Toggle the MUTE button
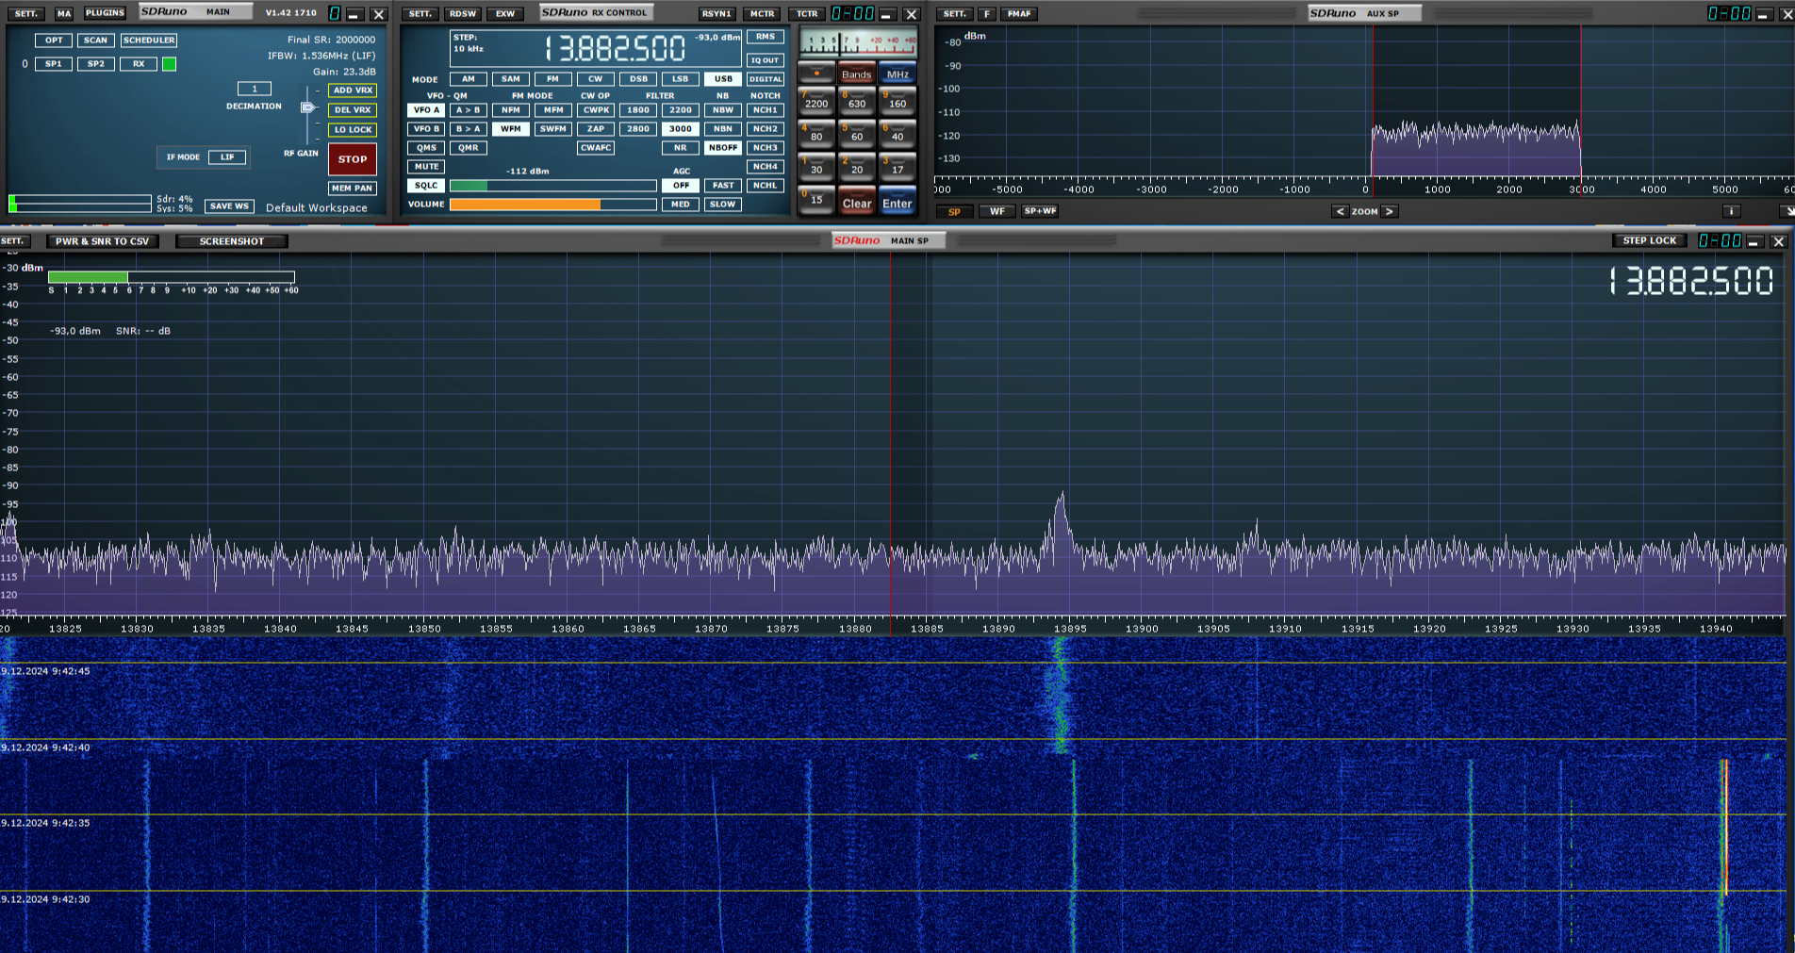Viewport: 1795px width, 953px height. [426, 167]
